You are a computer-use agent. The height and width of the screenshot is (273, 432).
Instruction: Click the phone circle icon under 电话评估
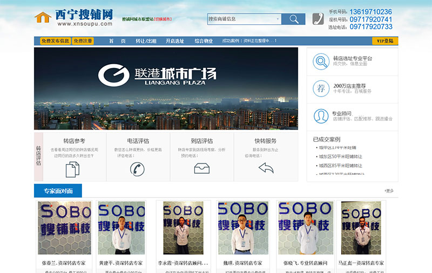pyautogui.click(x=137, y=169)
